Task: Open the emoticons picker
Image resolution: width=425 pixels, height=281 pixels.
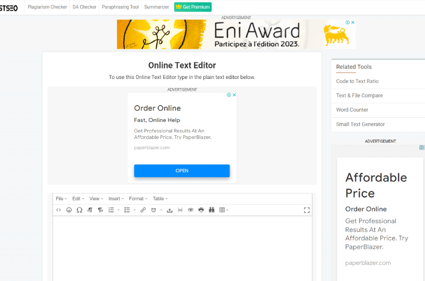Action: [69, 210]
